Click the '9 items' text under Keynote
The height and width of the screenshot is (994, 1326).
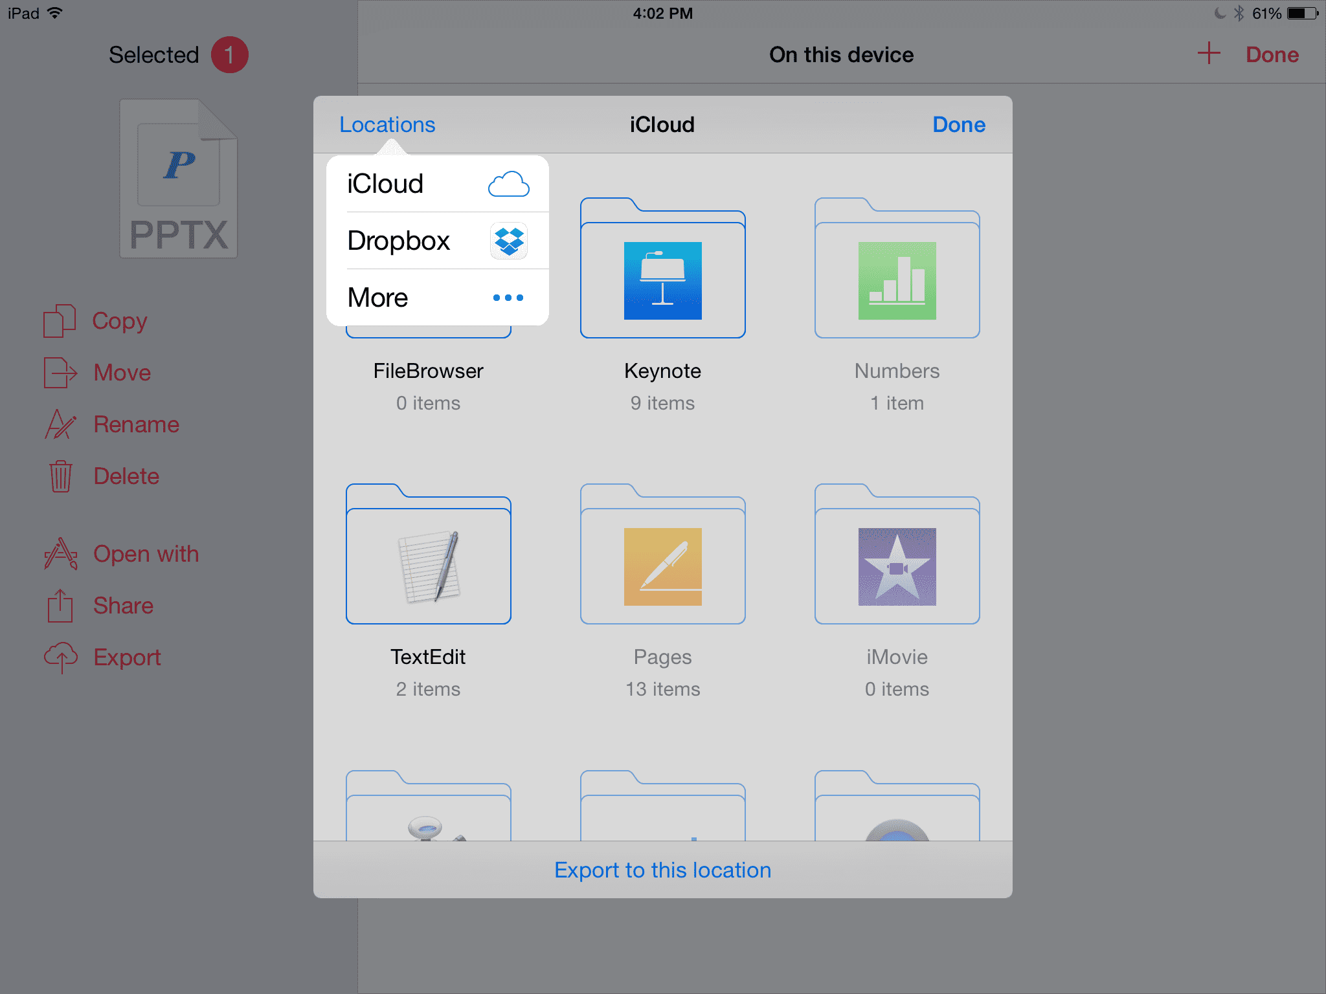point(662,403)
